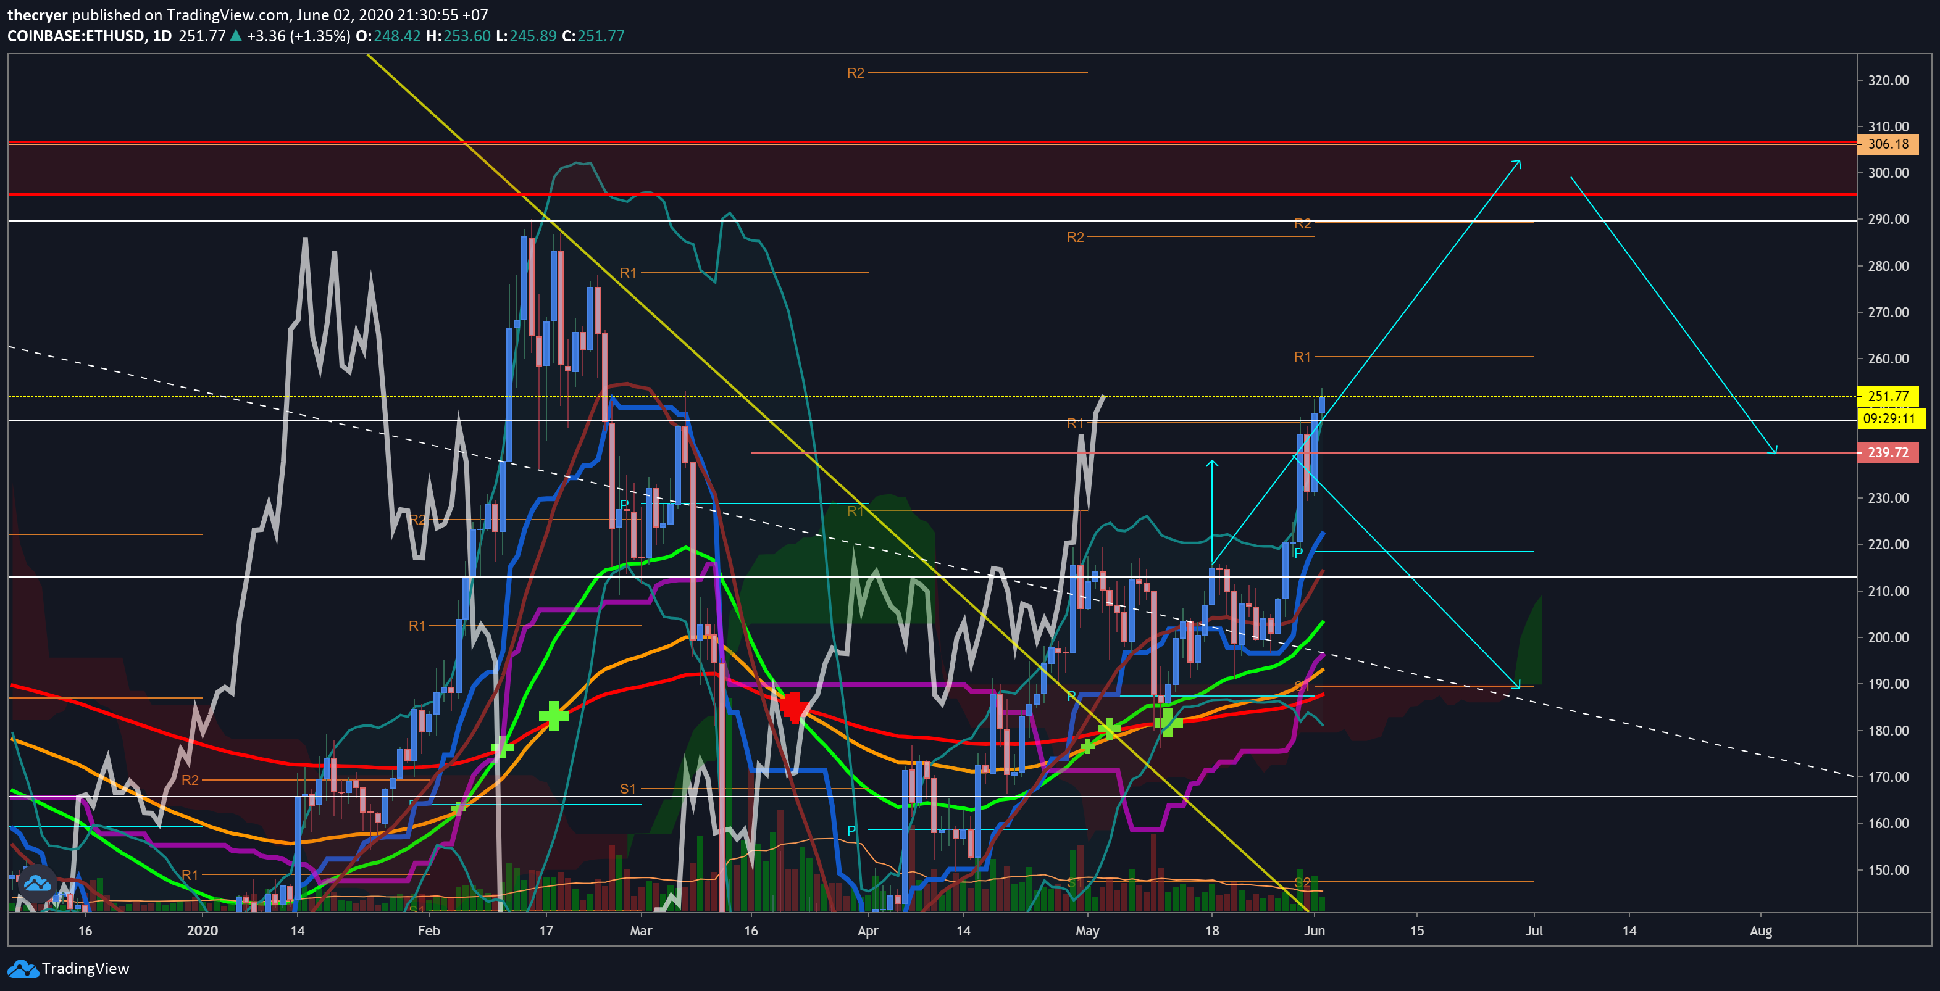This screenshot has height=991, width=1940.
Task: Click the 09:29:11 countdown label
Action: [1891, 418]
